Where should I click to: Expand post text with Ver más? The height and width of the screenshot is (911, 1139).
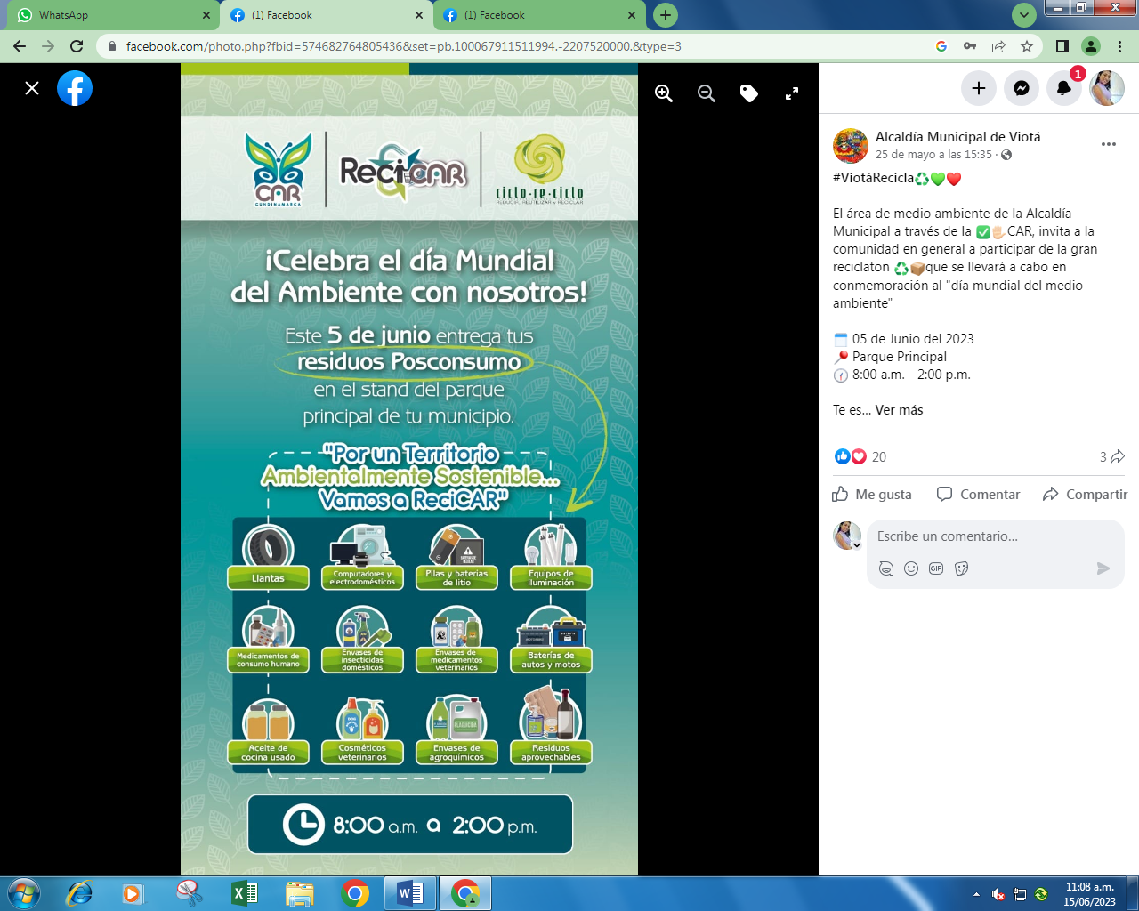(899, 410)
